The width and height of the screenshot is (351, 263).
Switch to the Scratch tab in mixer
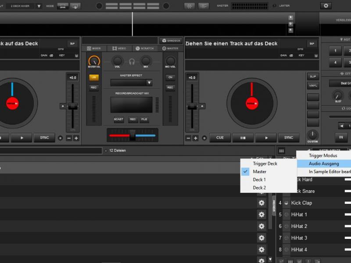(144, 48)
